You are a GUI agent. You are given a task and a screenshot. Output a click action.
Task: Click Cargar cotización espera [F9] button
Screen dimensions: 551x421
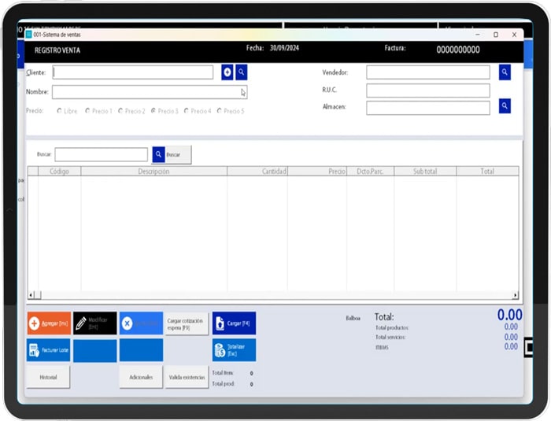pos(187,324)
